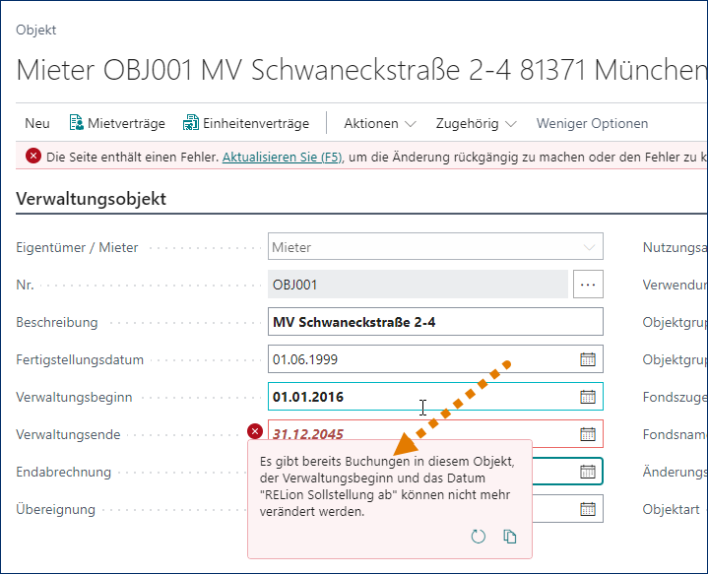
Task: Click the Nr. field with OBJ001
Action: (x=418, y=285)
